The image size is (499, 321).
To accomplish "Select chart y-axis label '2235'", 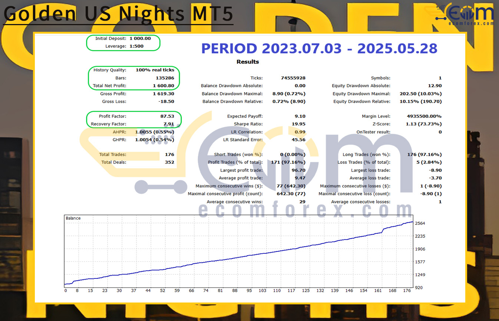I will [420, 236].
